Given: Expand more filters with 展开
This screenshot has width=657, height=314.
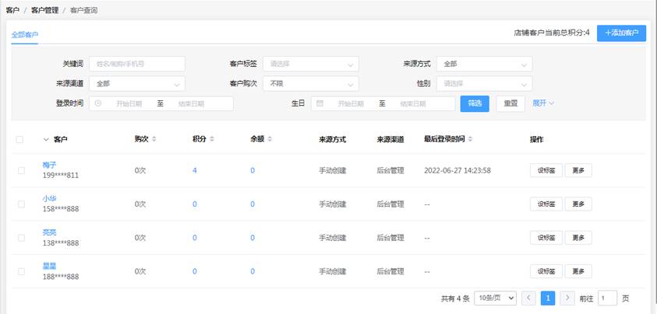Looking at the screenshot, I should click(543, 103).
